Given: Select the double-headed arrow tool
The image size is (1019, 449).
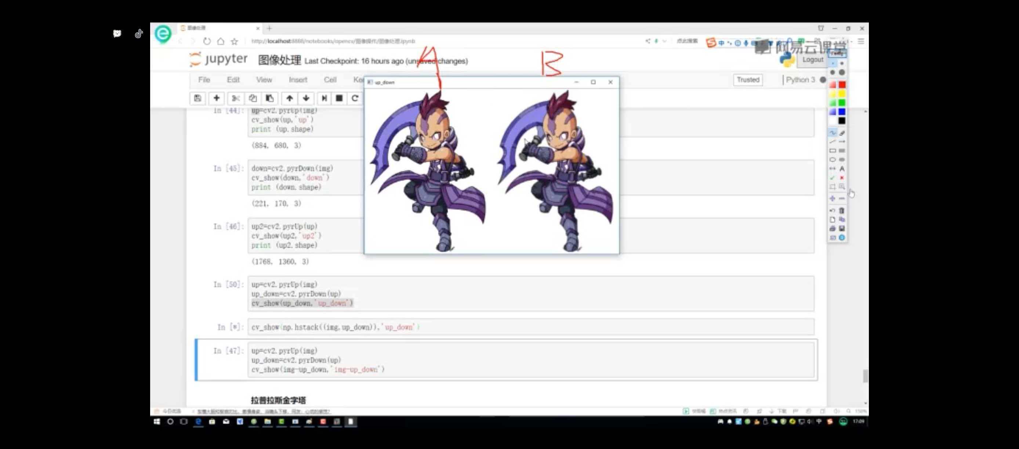Looking at the screenshot, I should 833,169.
